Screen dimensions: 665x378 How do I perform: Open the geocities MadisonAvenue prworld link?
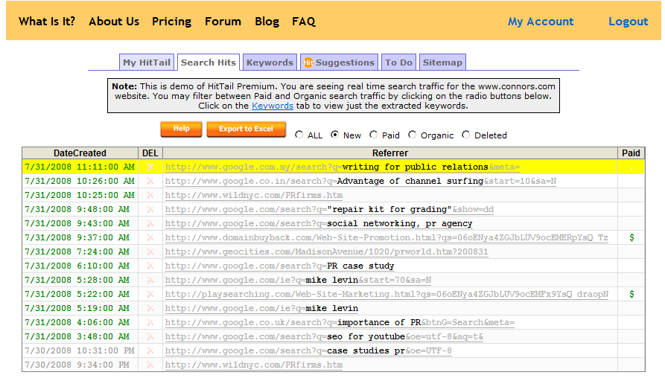326,252
